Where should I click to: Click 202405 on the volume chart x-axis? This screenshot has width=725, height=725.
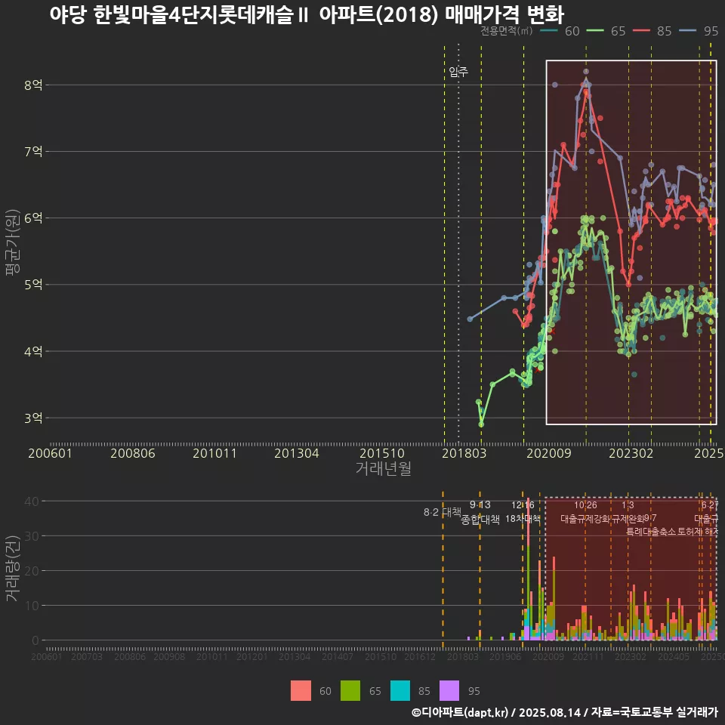point(673,656)
